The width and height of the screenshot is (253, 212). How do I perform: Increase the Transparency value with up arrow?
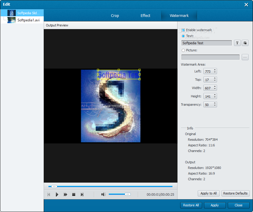click(215, 103)
